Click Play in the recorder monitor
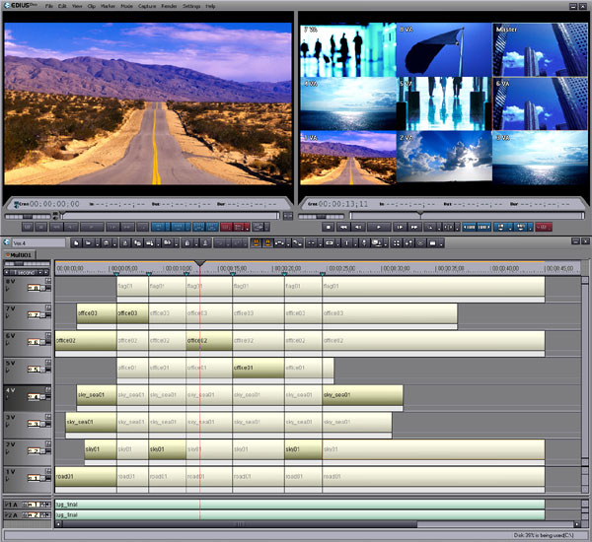The width and height of the screenshot is (592, 542). (x=379, y=227)
